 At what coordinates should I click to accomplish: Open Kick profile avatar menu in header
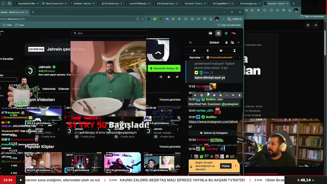[233, 33]
